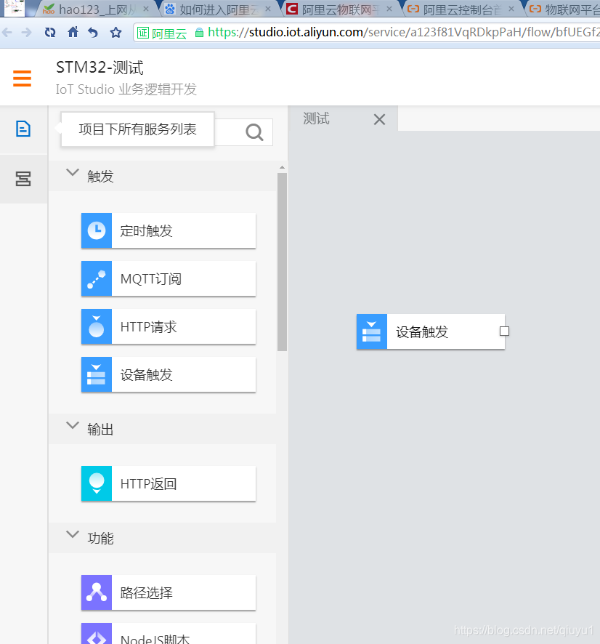Select the 设备触发 node label on canvas

421,332
